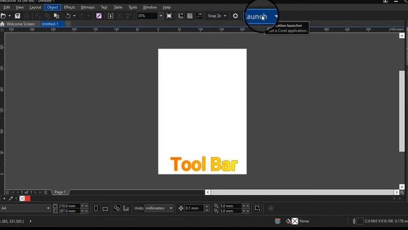The height and width of the screenshot is (230, 408).
Task: Click the new document plus tab button
Action: tap(68, 24)
